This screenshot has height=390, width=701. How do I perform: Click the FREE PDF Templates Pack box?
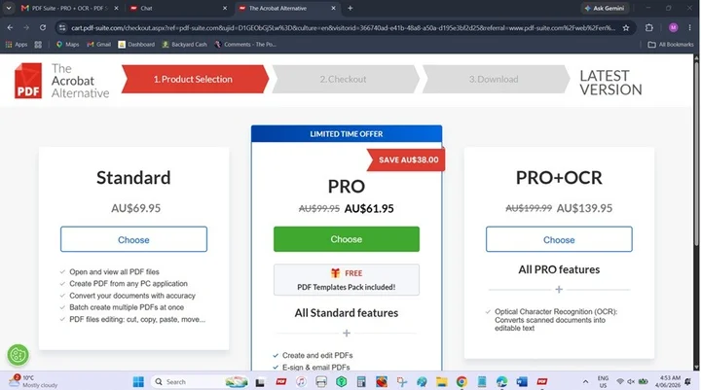[347, 280]
